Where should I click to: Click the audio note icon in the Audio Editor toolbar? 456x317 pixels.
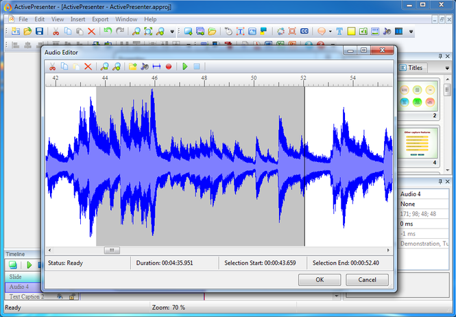click(x=145, y=67)
